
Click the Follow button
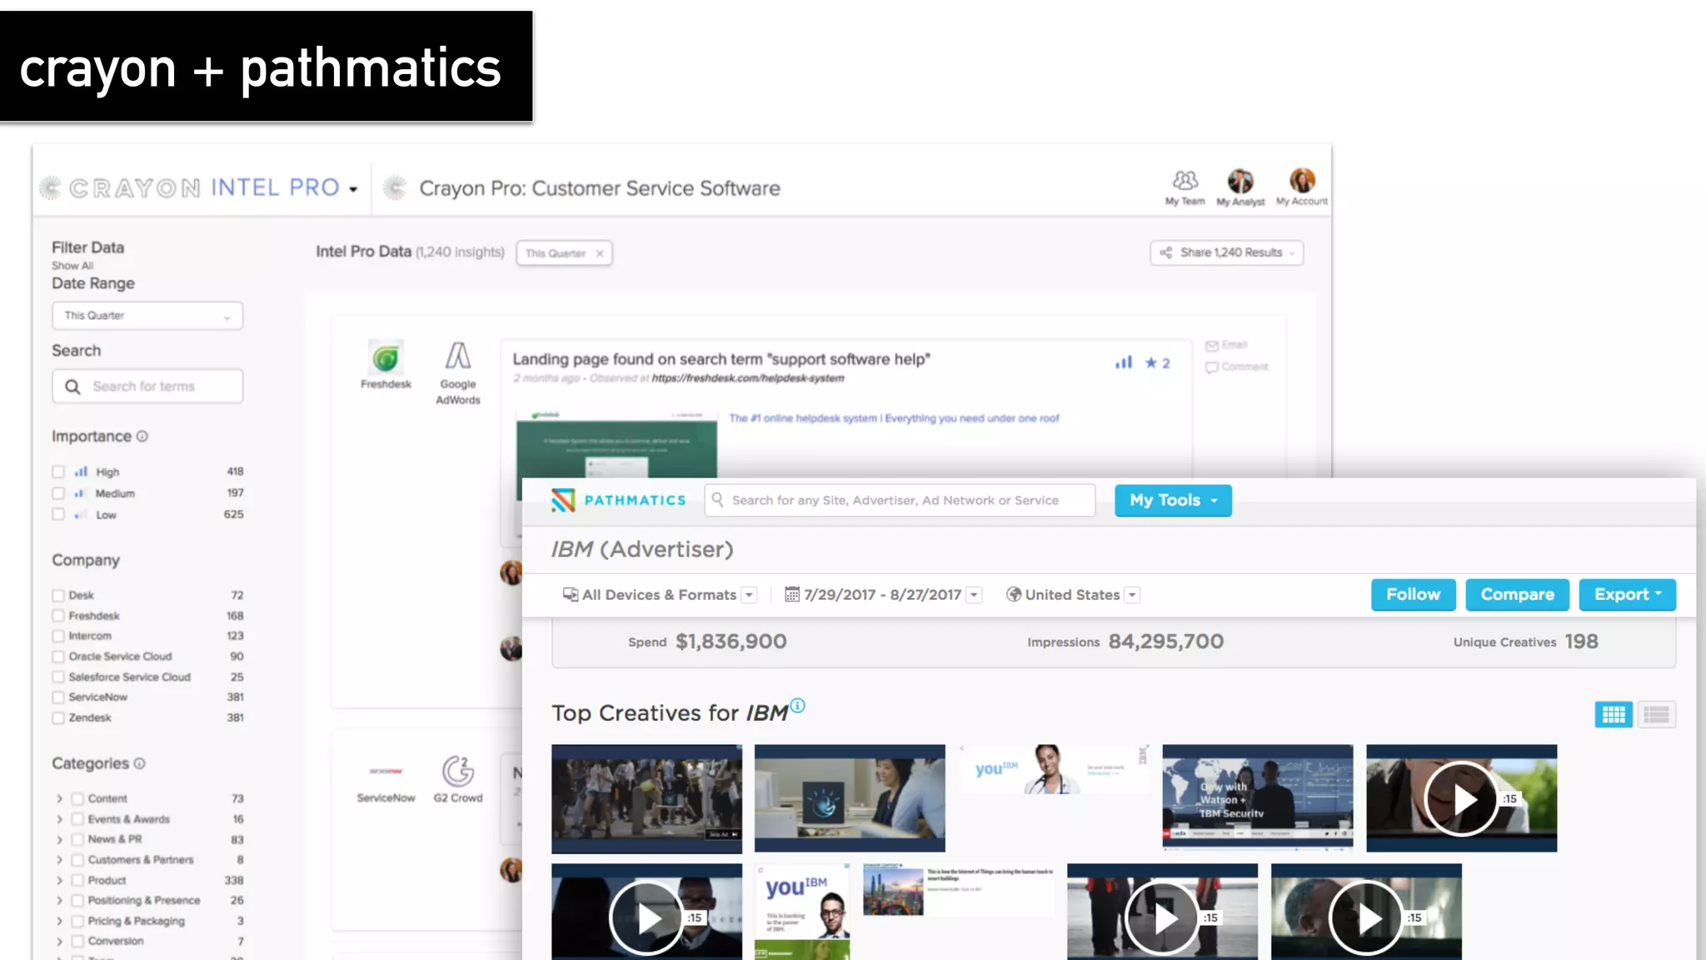pyautogui.click(x=1413, y=594)
